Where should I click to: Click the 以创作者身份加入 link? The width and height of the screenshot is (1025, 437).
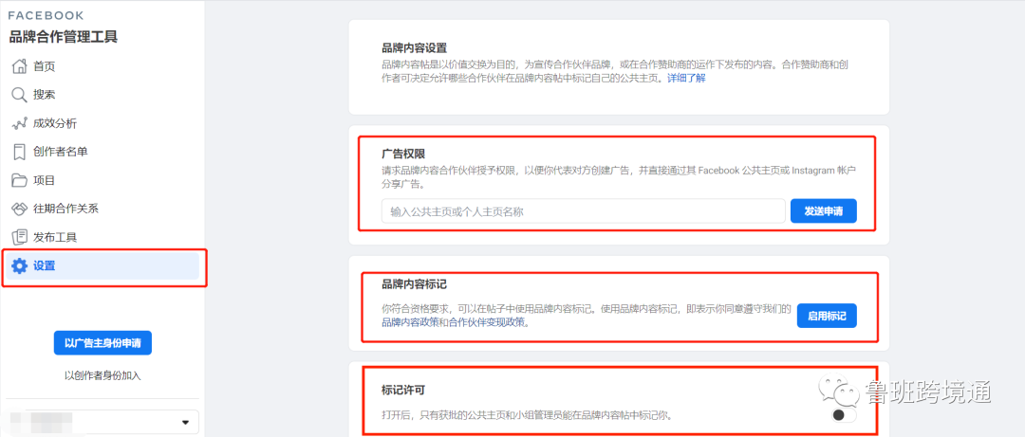click(x=102, y=375)
